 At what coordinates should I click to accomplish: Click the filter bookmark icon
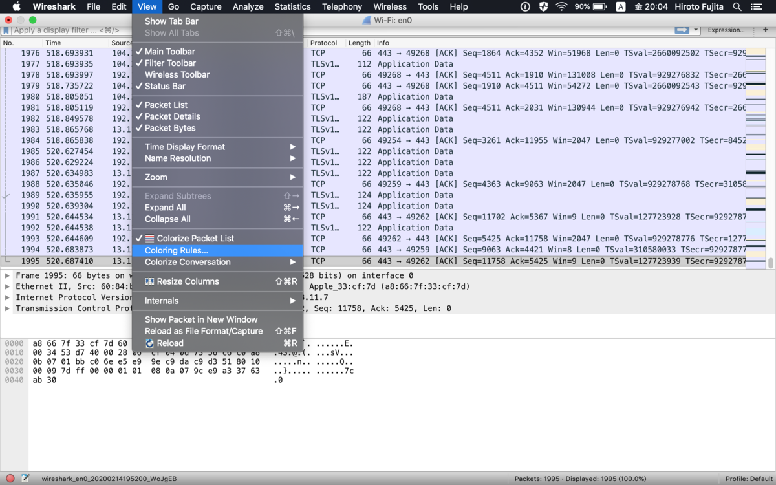[x=6, y=30]
